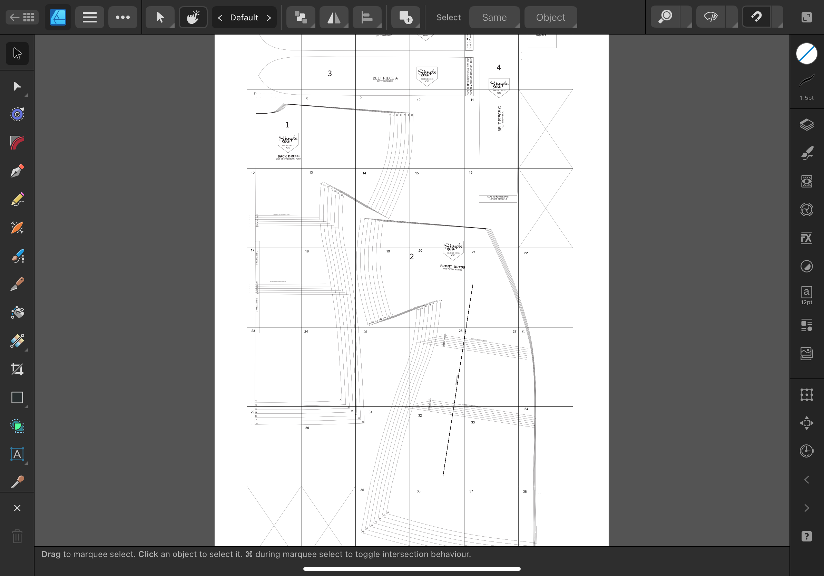The width and height of the screenshot is (824, 576).
Task: Go to next studio page chevron
Action: coord(806,508)
